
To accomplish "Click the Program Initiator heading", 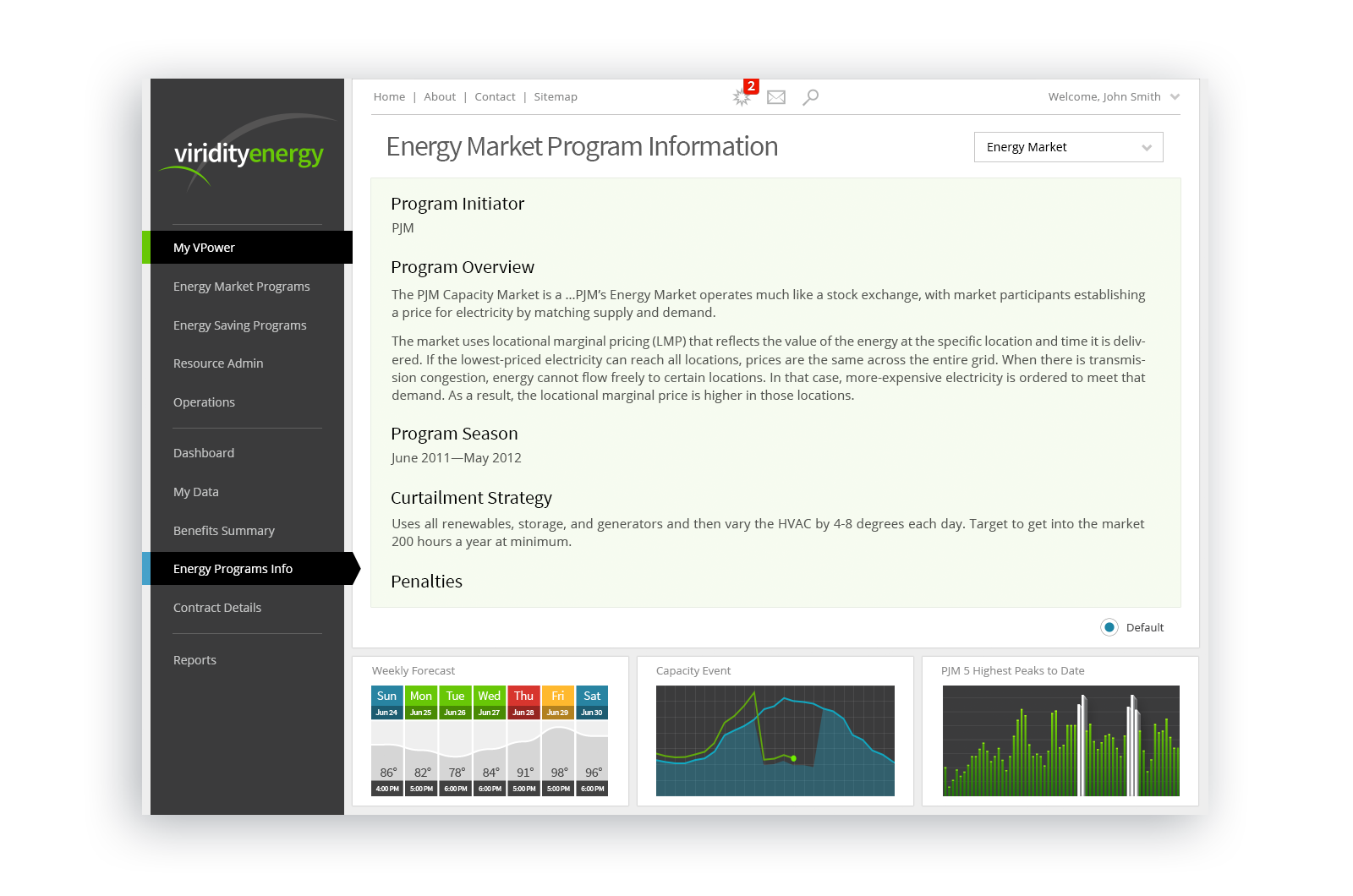I will (457, 204).
